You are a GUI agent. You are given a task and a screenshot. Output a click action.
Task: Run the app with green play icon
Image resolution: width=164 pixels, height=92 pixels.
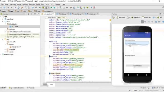click(51, 8)
